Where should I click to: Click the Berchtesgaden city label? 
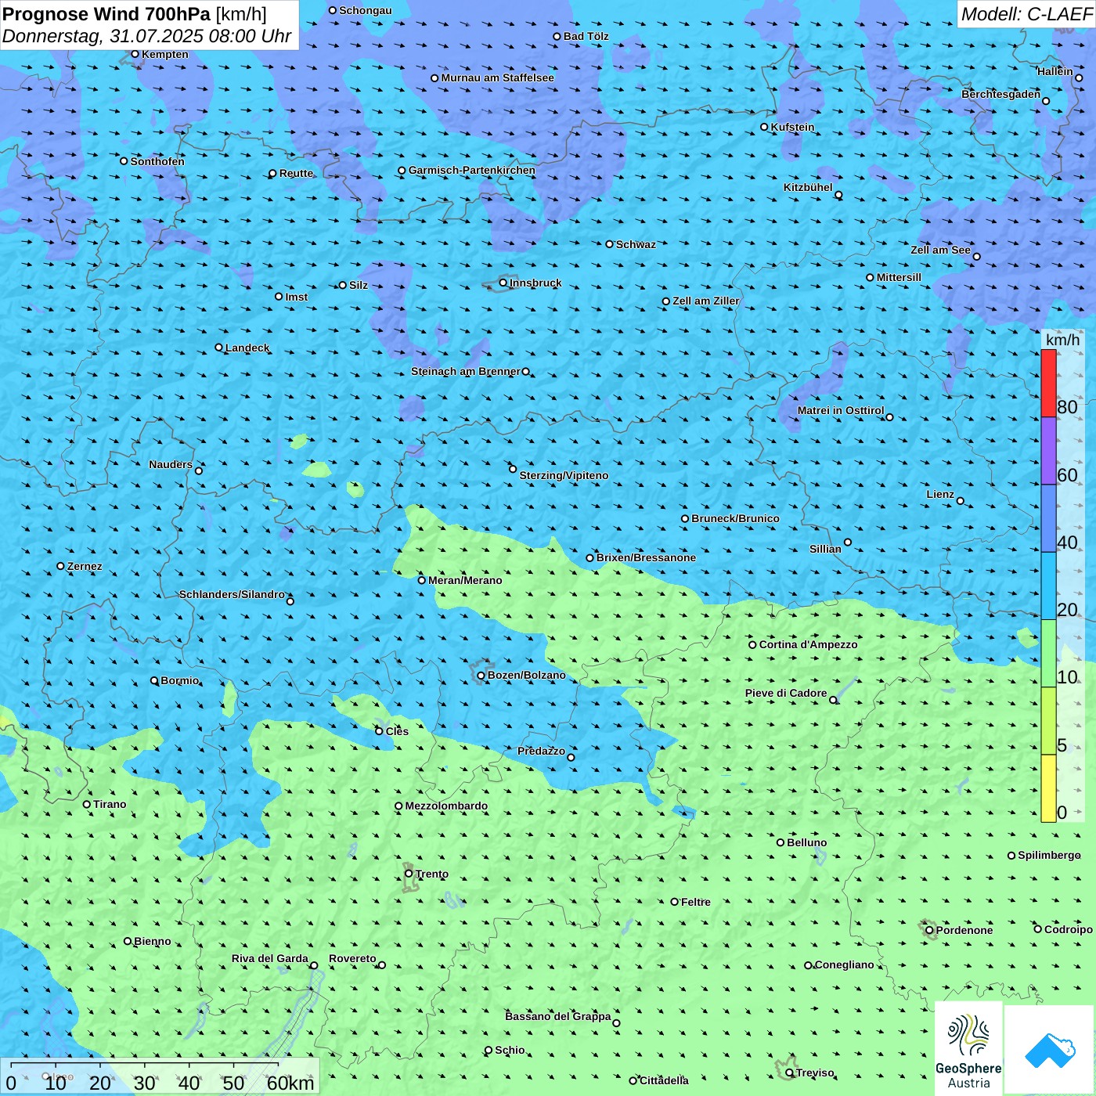1001,94
